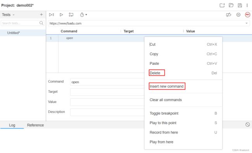Open test execution speed dropdown
252x153 pixels.
(x=83, y=15)
